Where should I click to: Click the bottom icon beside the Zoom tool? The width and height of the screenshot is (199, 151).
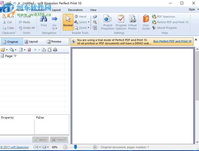coord(95,28)
